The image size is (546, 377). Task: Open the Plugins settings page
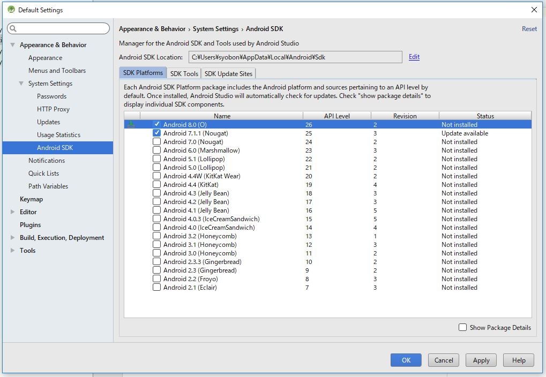pyautogui.click(x=31, y=224)
